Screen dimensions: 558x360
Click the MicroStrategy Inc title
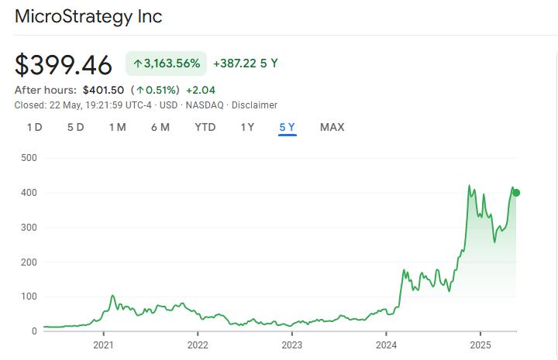[x=89, y=16]
